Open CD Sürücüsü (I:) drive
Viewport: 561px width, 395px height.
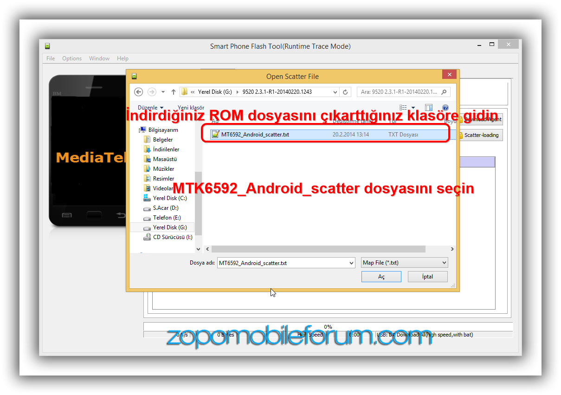(172, 237)
